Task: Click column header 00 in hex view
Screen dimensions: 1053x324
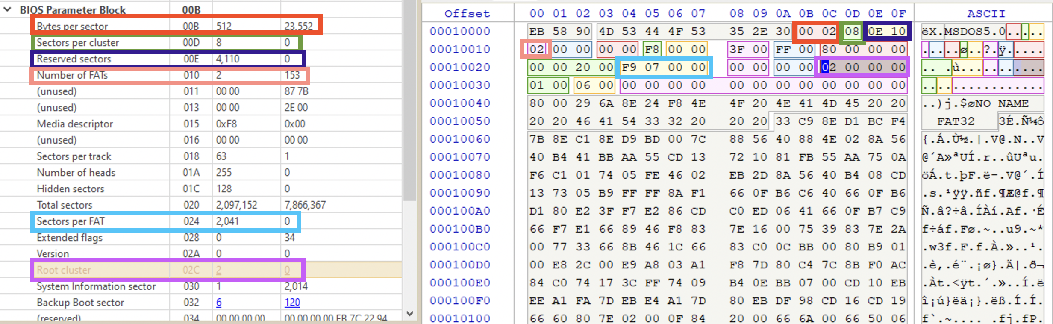Action: [x=537, y=13]
